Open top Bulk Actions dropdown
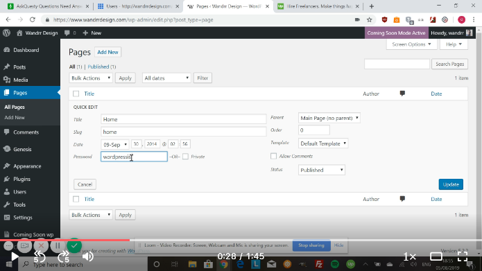Viewport: 482px width, 271px height. [x=91, y=78]
